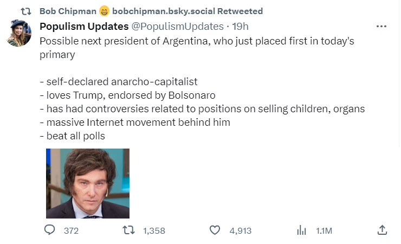Like the tweet with the heart icon

tap(215, 230)
